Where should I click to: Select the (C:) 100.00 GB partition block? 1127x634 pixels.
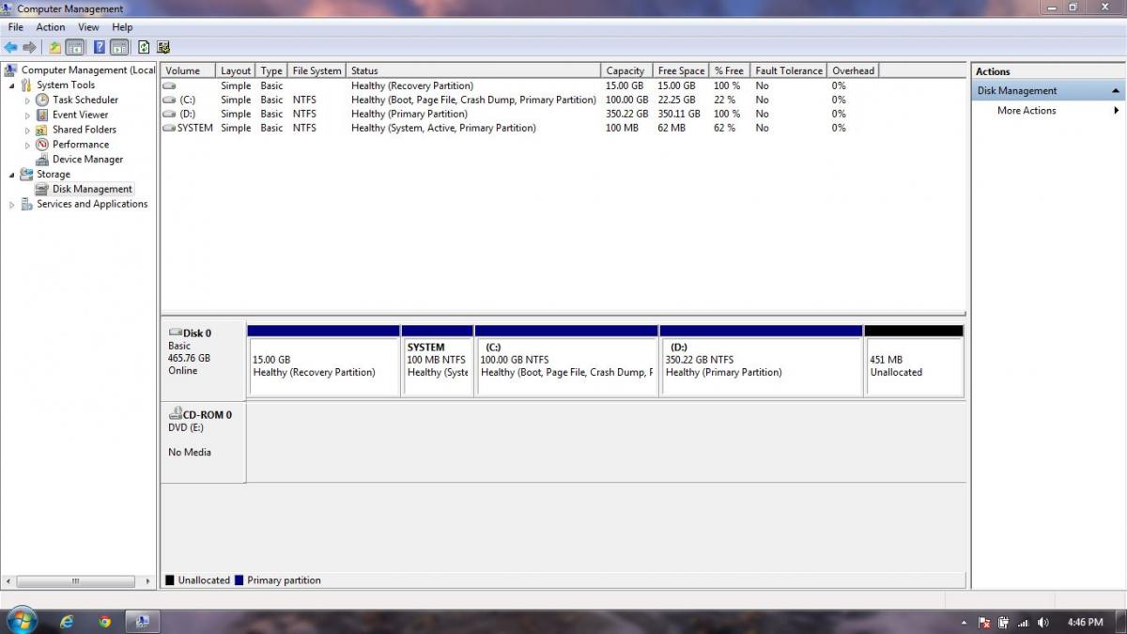[x=566, y=361]
